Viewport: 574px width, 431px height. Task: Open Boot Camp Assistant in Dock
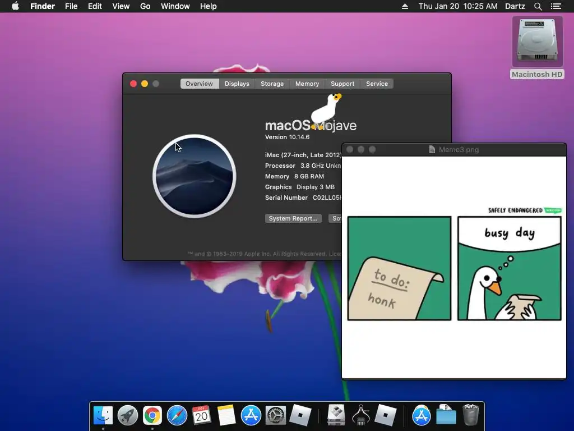tap(336, 415)
